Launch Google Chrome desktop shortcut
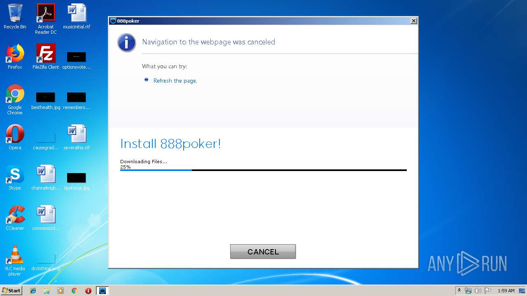Screen dimensions: 527x296 coord(15,99)
